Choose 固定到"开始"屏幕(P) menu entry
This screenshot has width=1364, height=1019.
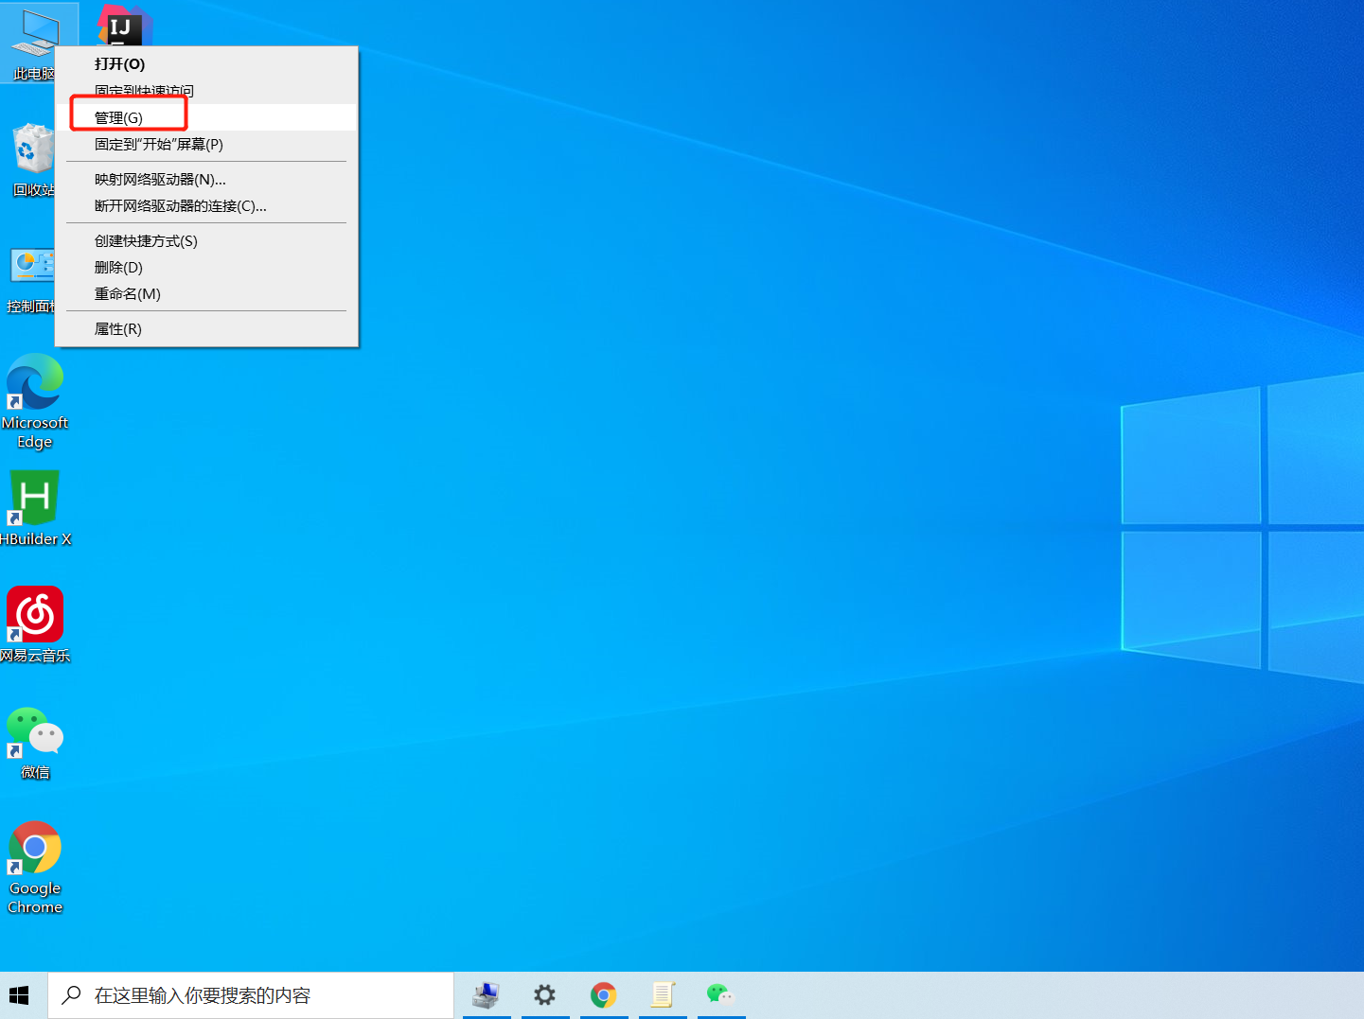pyautogui.click(x=206, y=144)
